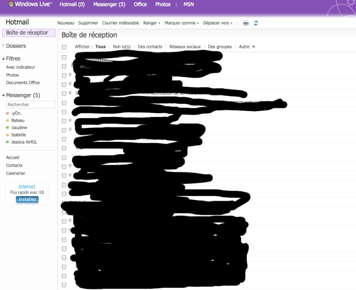Collapse the sidebar Messenger (5) section arrow
Screen dimensions: 356x290
tap(3, 95)
